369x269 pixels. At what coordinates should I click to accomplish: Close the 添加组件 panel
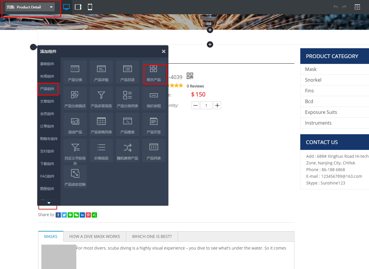click(x=164, y=51)
